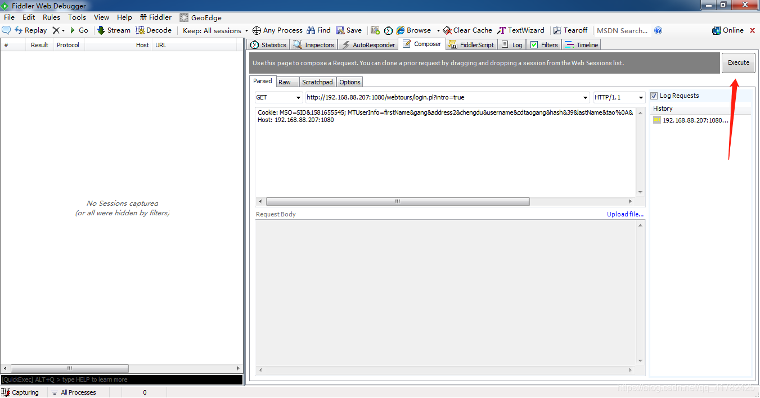
Task: Switch to the FiddlerScript tab
Action: (471, 45)
